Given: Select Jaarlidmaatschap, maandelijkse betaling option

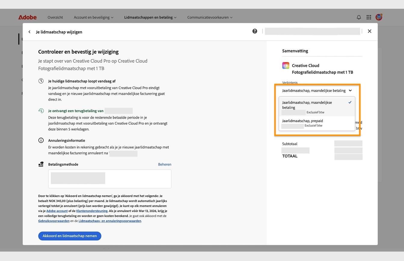Looking at the screenshot, I should coord(317,107).
